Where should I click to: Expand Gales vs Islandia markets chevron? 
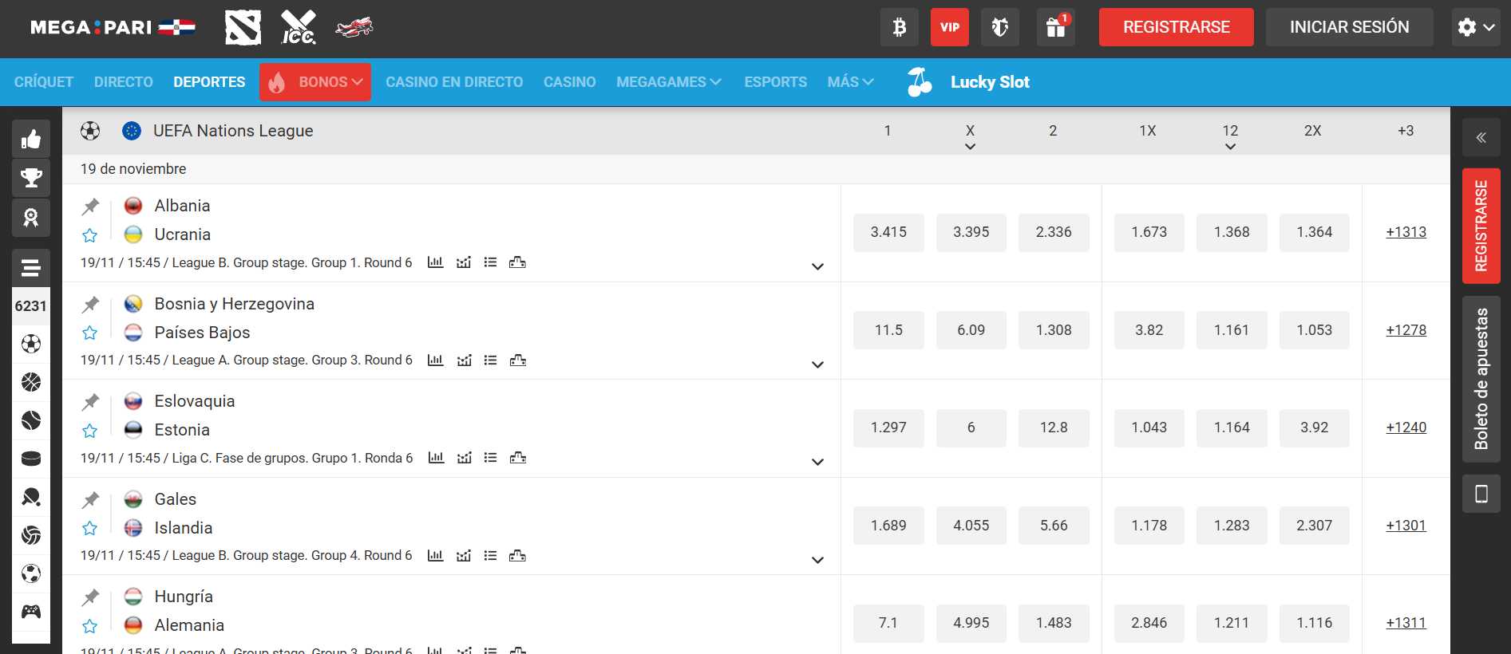coord(817,561)
